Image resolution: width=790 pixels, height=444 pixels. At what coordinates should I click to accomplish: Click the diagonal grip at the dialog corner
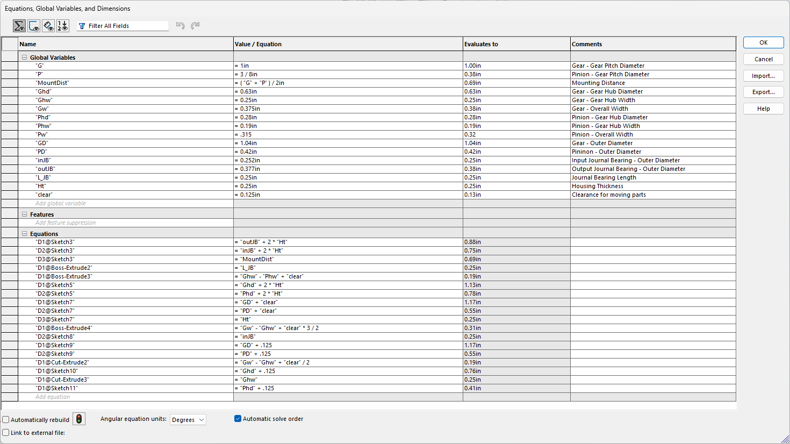[x=785, y=439]
